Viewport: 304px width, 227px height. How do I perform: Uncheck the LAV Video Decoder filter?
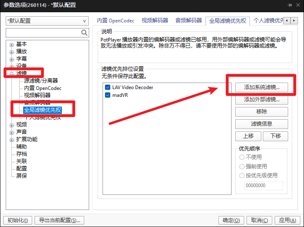[107, 87]
